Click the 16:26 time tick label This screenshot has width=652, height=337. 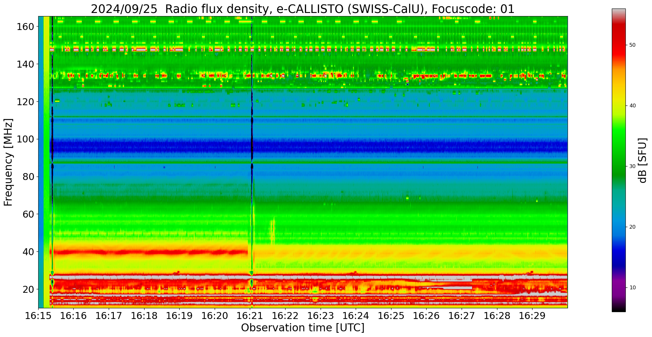[427, 316]
